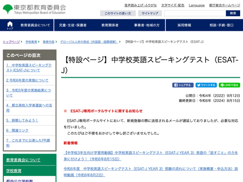Click the 公開日 令和4年9月12日 text
This screenshot has height=182, width=243.
coord(213,96)
